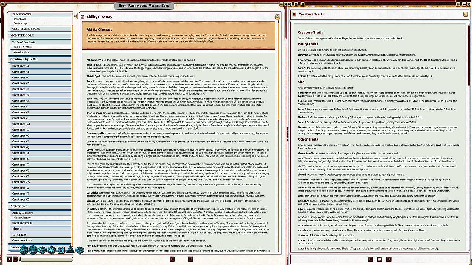Image resolution: width=472 pixels, height=265 pixels.
Task: Open Creatures - H in the index
Action: click(x=40, y=101)
